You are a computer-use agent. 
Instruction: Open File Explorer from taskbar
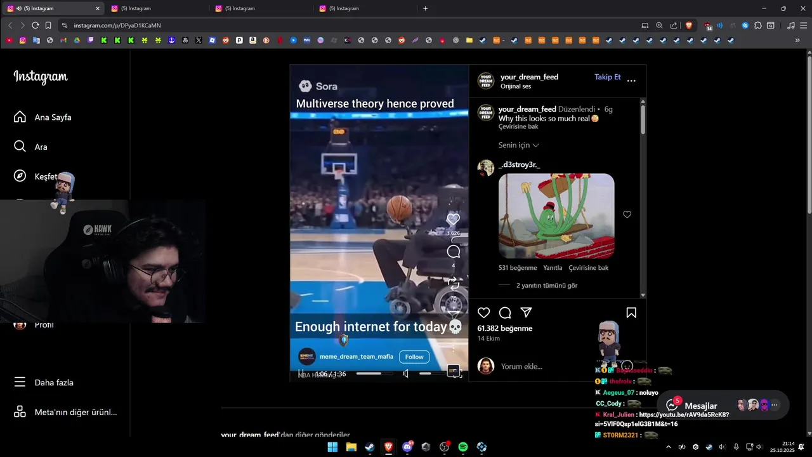pos(351,447)
